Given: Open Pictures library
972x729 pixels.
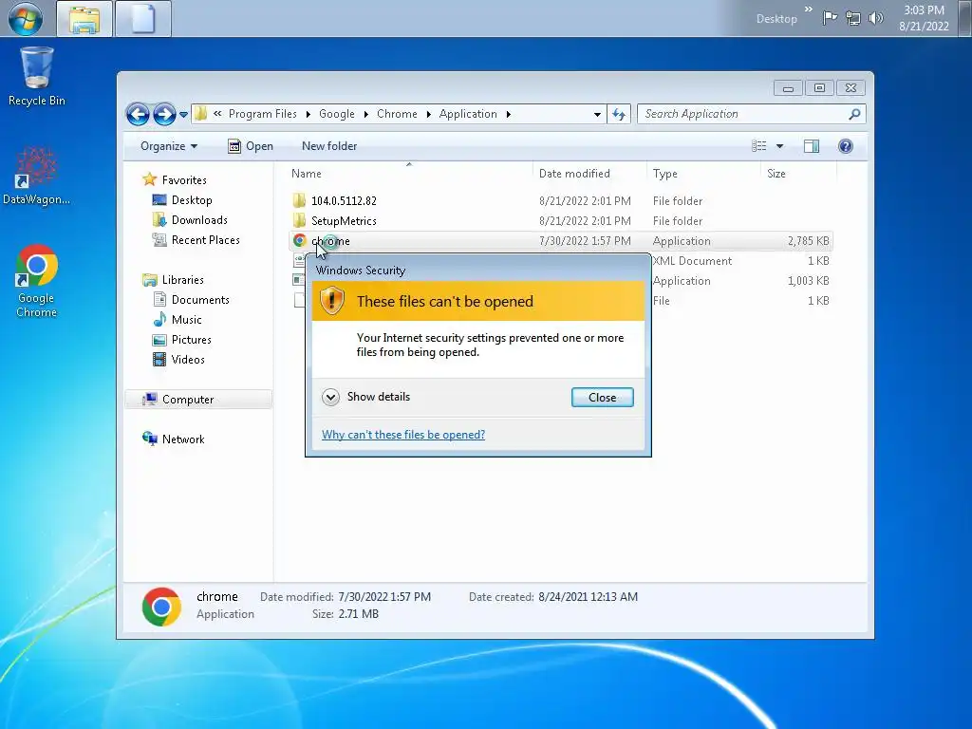Looking at the screenshot, I should 191,340.
